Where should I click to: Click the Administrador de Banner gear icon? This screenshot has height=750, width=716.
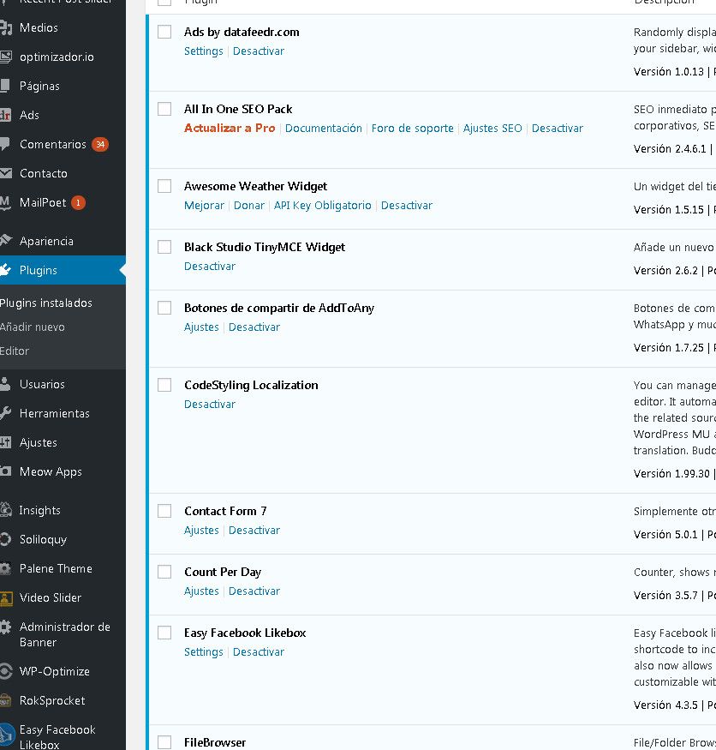coord(6,627)
